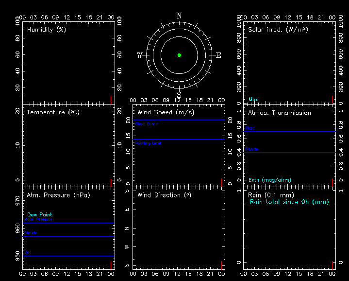
Task: Click the Close Dome wind speed limit label
Action: click(147, 124)
